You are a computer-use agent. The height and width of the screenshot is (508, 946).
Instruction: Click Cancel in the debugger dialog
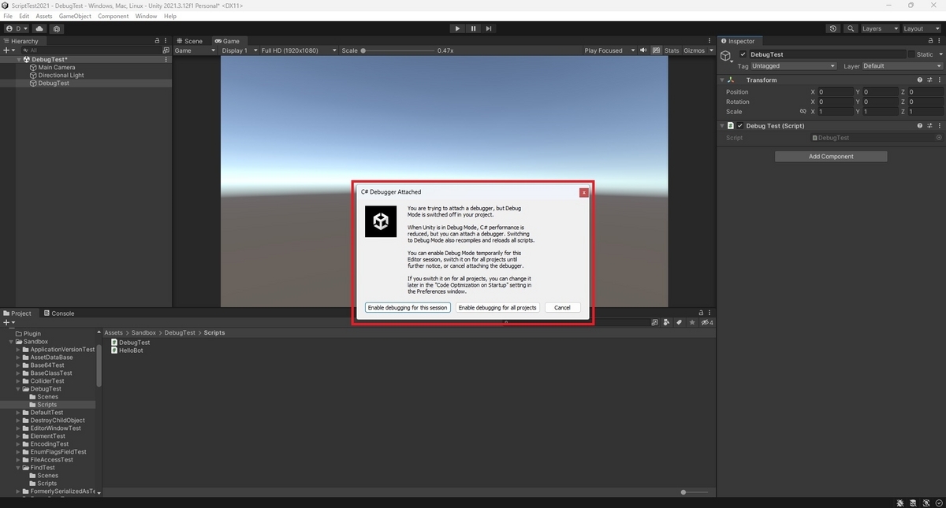562,307
